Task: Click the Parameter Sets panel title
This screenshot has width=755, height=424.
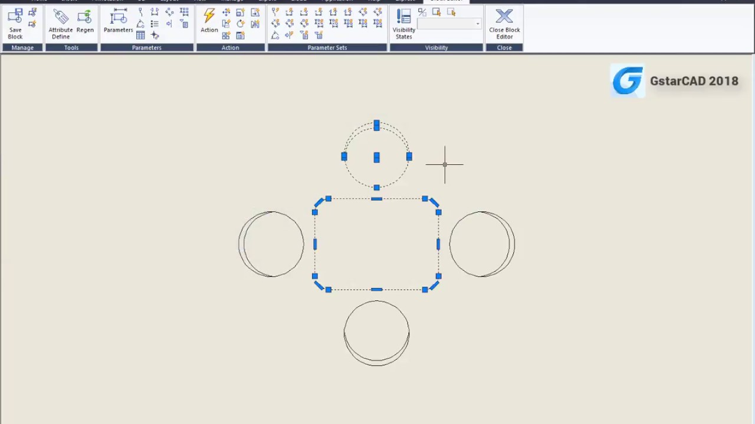Action: pos(327,48)
